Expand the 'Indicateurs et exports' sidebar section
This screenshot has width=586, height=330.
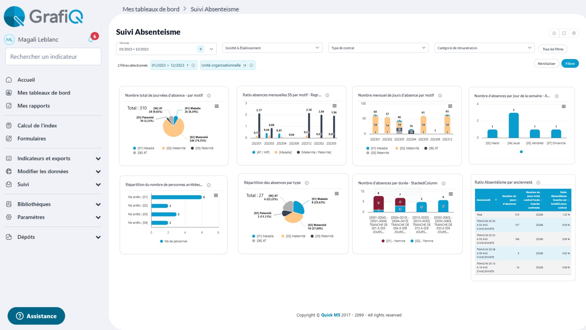[44, 158]
